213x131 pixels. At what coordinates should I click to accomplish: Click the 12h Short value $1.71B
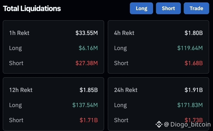pyautogui.click(x=89, y=120)
